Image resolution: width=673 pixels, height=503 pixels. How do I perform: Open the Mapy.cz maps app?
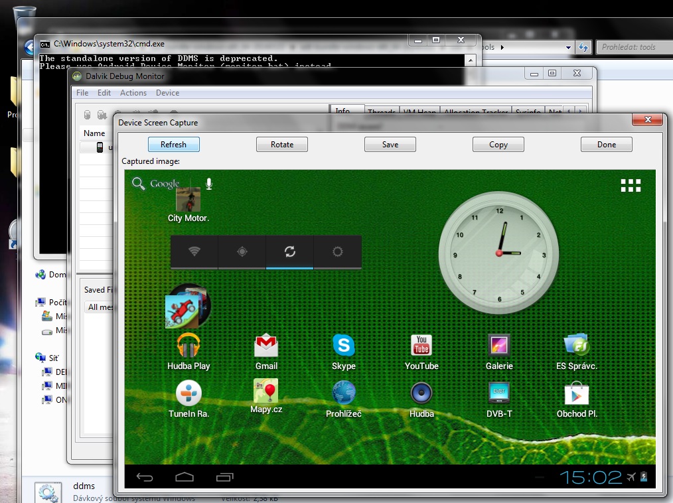tap(266, 395)
